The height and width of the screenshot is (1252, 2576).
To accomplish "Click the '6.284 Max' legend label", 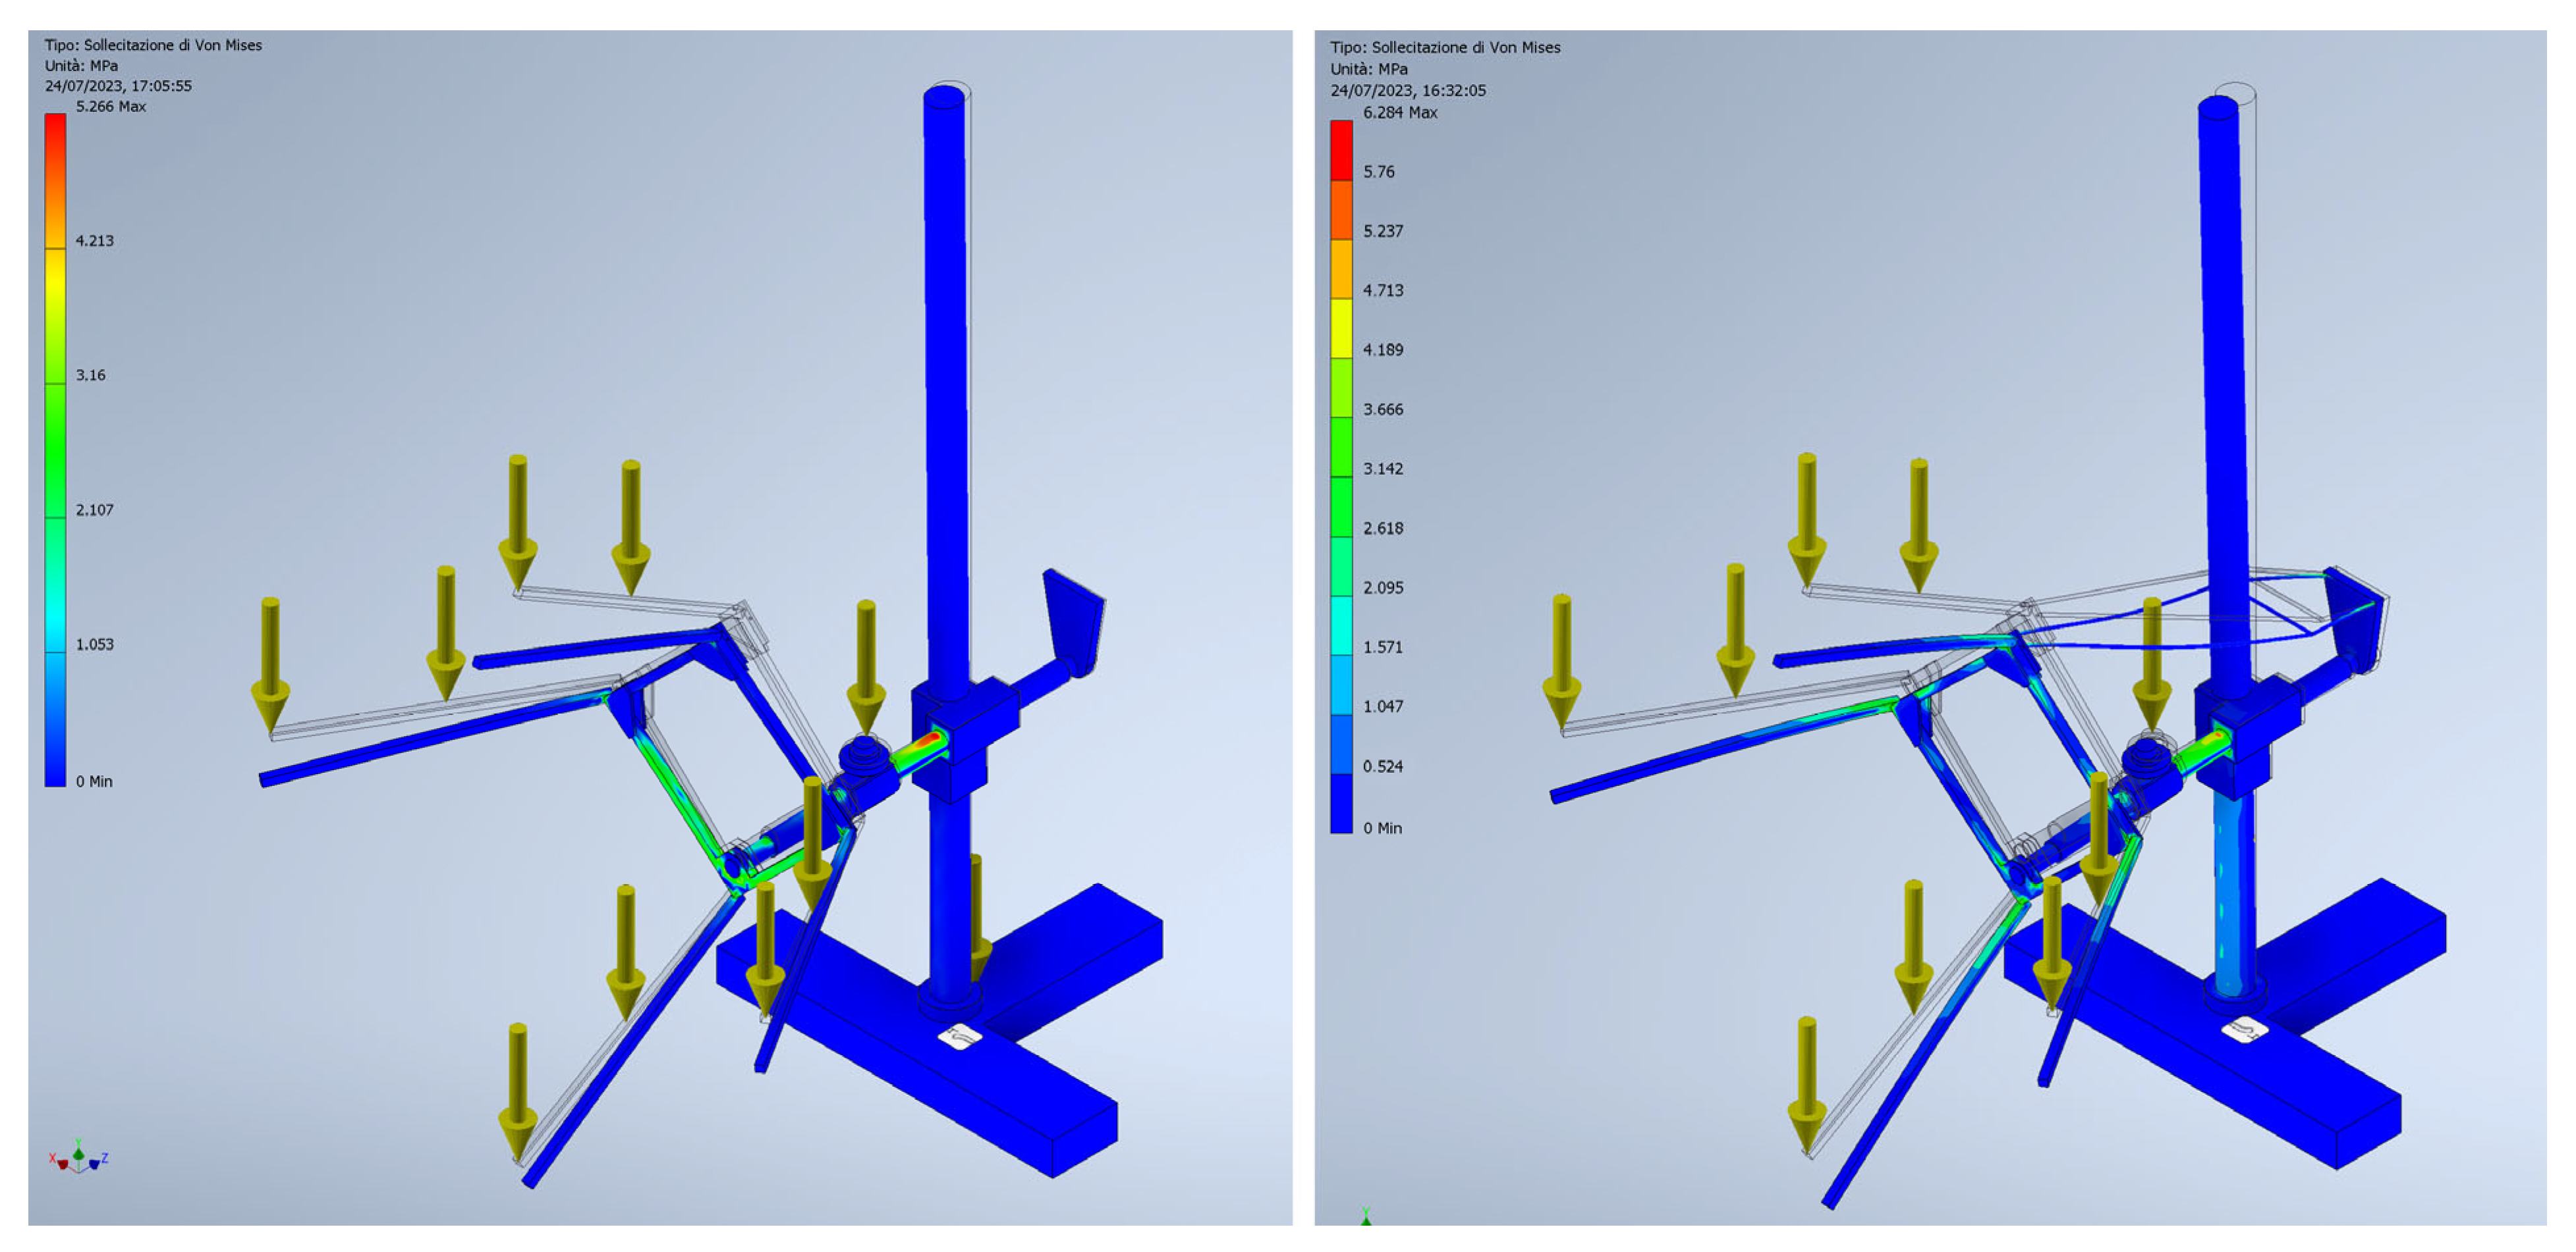I will click(1400, 113).
